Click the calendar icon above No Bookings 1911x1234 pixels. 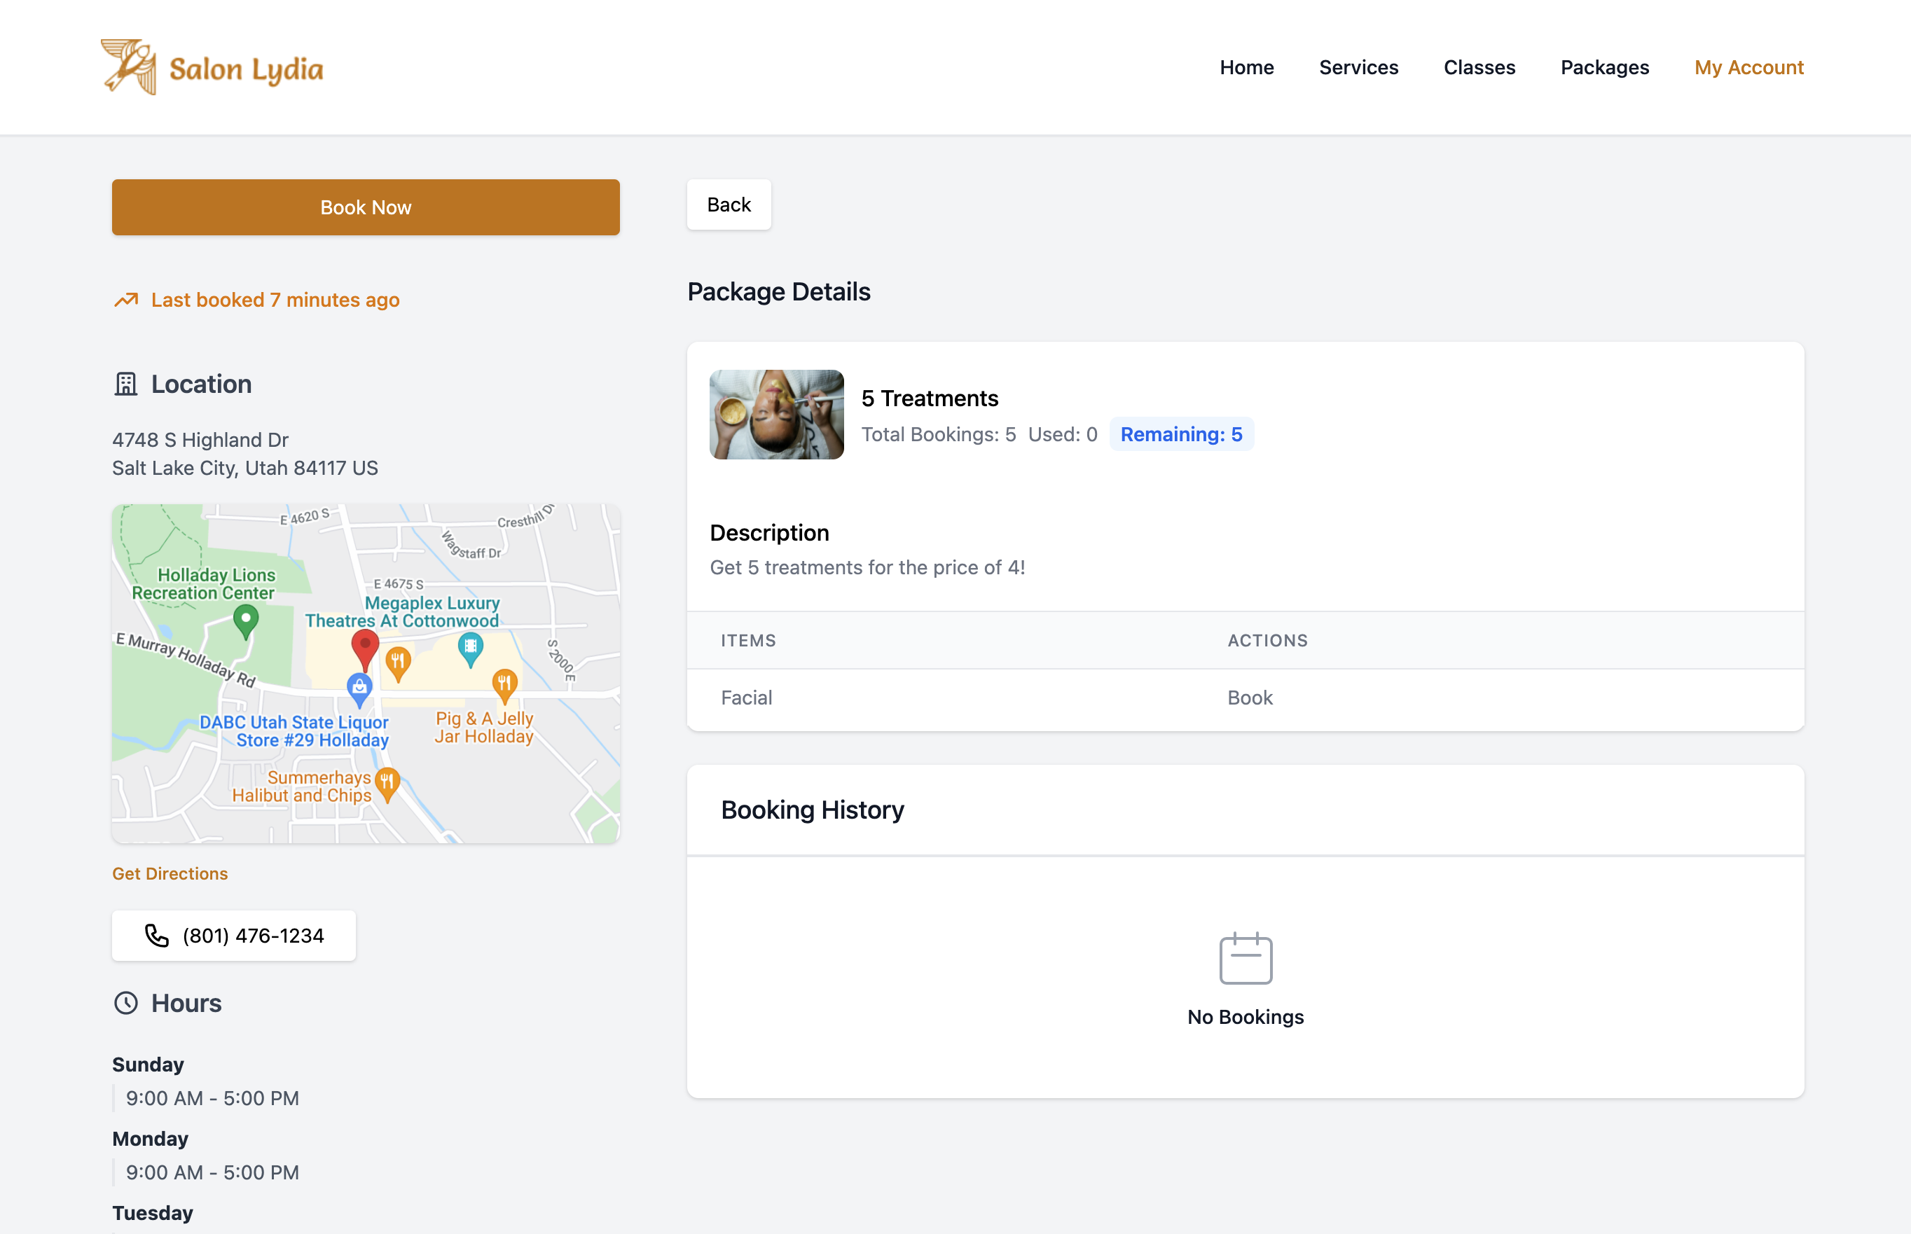tap(1245, 957)
